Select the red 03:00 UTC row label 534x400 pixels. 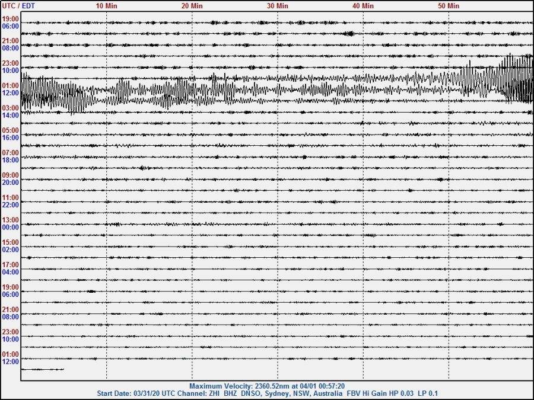10,108
